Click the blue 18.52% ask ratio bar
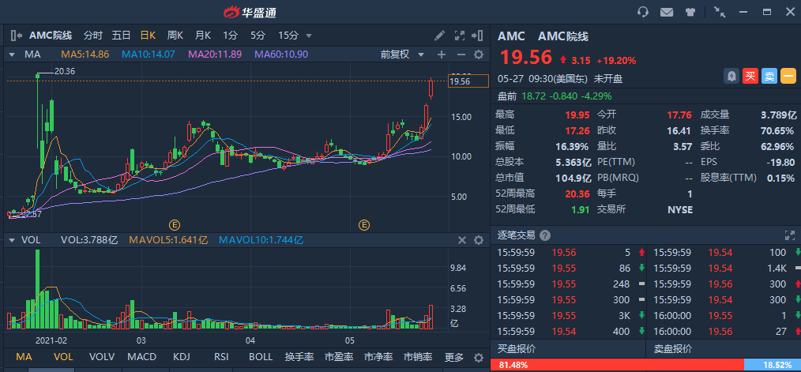801x372 pixels. [773, 366]
